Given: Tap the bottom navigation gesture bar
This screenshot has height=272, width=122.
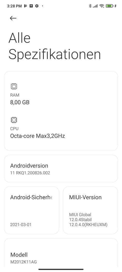Looking at the screenshot, I should tap(61, 269).
